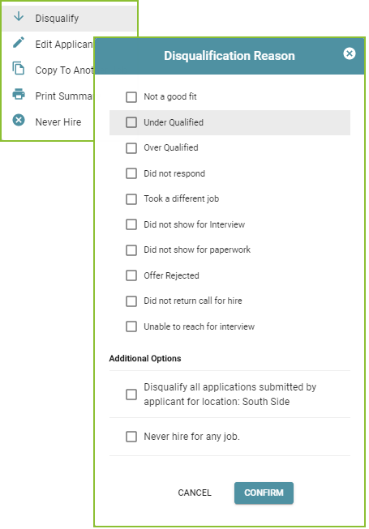Close the Disqualification Reason dialog
Viewport: 369px width, 529px height.
pos(350,53)
